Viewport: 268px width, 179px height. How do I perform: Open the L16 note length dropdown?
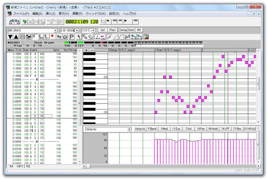(x=77, y=30)
